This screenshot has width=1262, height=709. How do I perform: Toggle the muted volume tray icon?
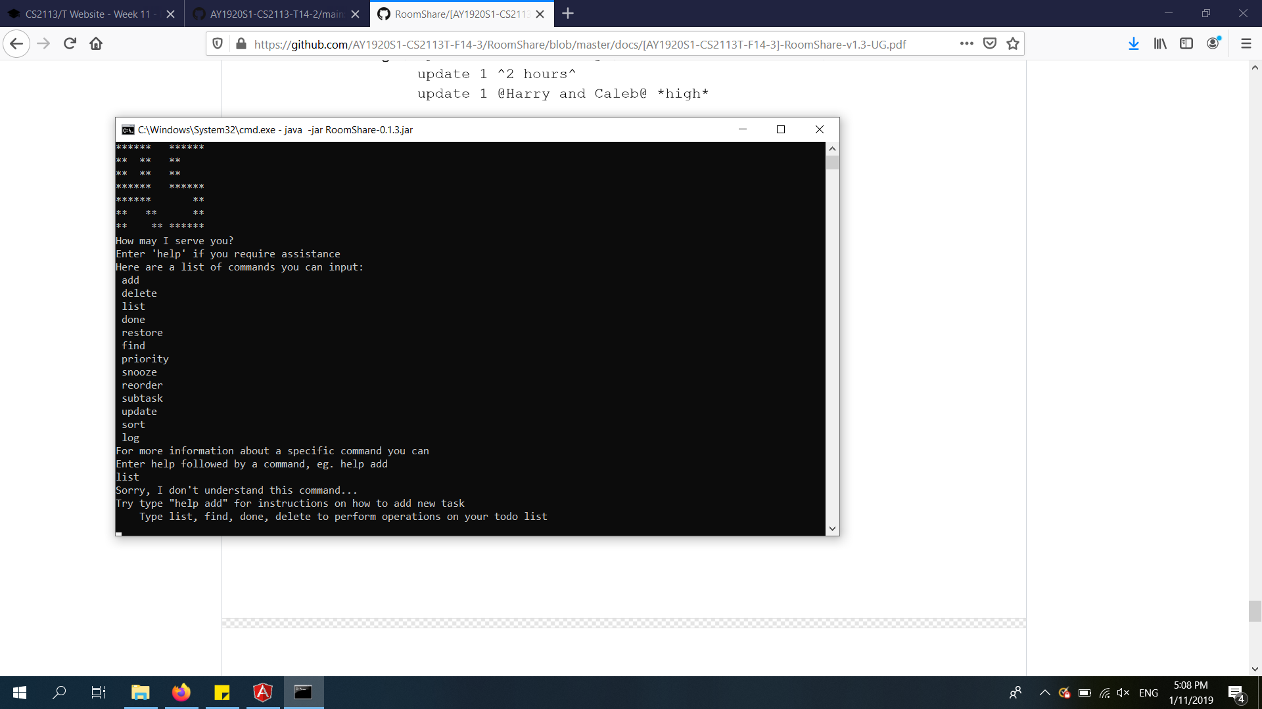tap(1123, 693)
